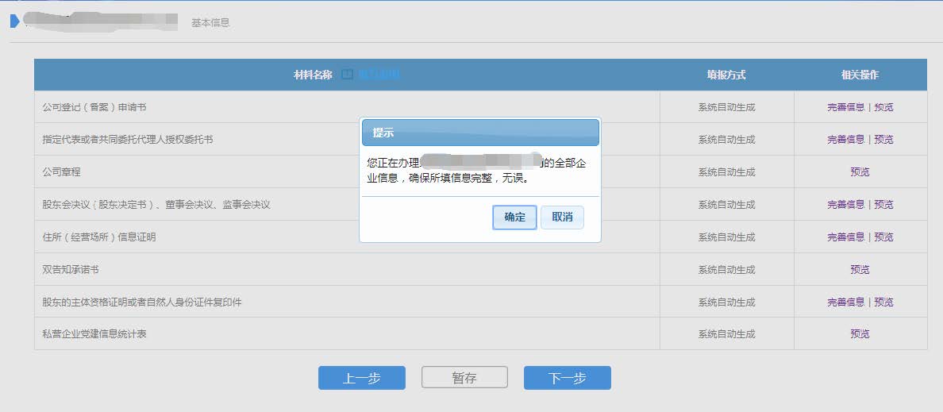Image resolution: width=943 pixels, height=412 pixels.
Task: Preview 住所(经营场所)信息证明
Action: [x=883, y=237]
